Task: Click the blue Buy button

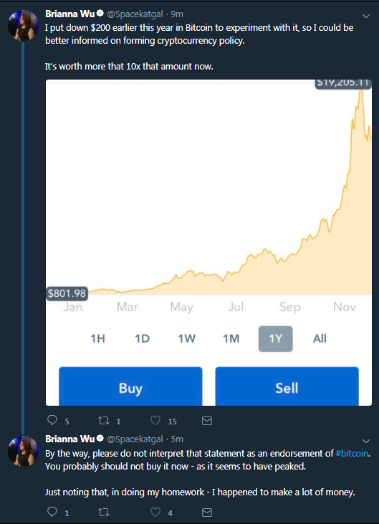Action: (x=130, y=386)
